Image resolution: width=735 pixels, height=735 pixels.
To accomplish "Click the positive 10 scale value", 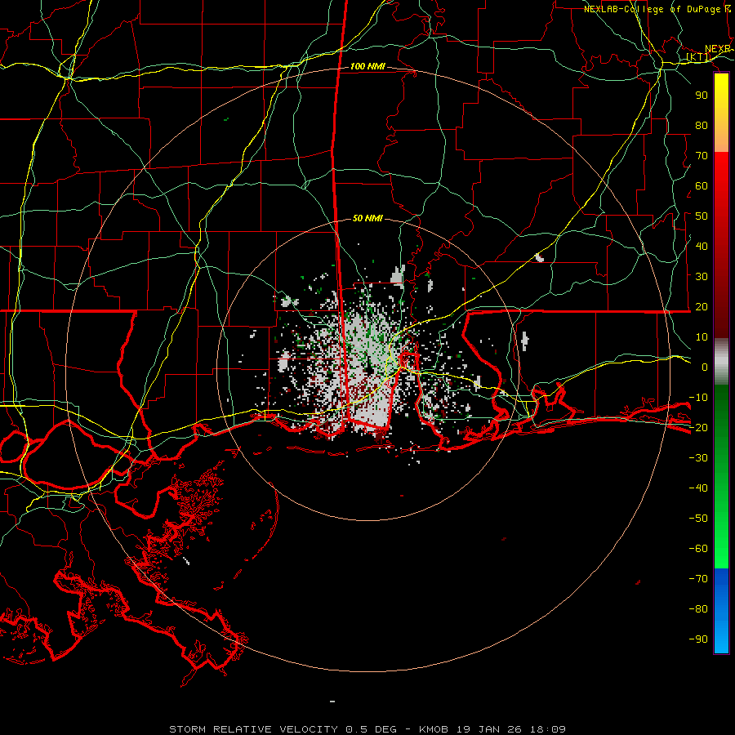I will (702, 337).
